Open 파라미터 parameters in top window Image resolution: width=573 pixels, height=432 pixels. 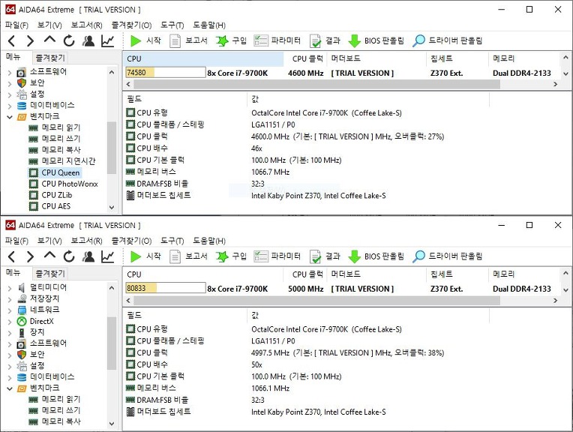(x=277, y=41)
